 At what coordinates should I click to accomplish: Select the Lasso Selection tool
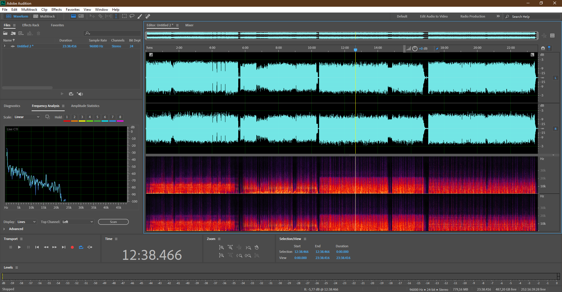pyautogui.click(x=132, y=16)
